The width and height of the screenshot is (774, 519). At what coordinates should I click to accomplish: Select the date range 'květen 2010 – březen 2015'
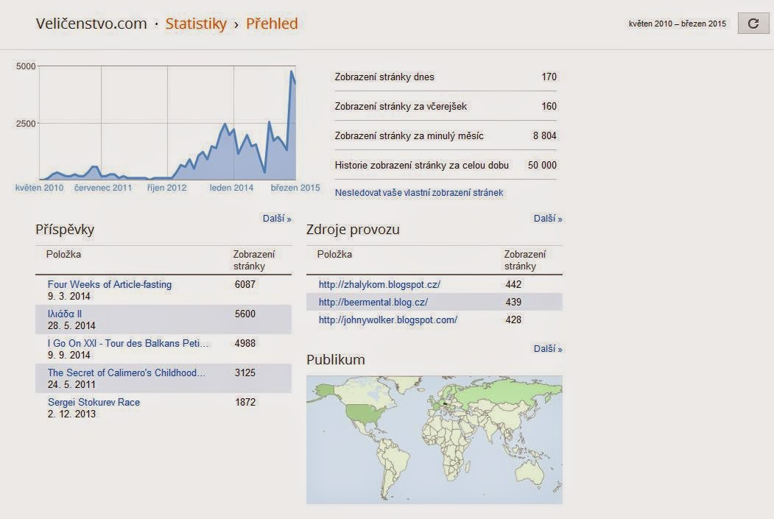coord(678,24)
